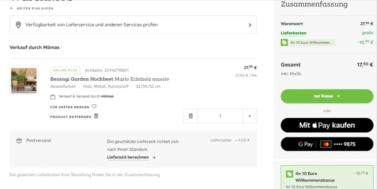Open the Hochbeet product thumbnail
Image resolution: width=377 pixels, height=189 pixels.
[24, 80]
